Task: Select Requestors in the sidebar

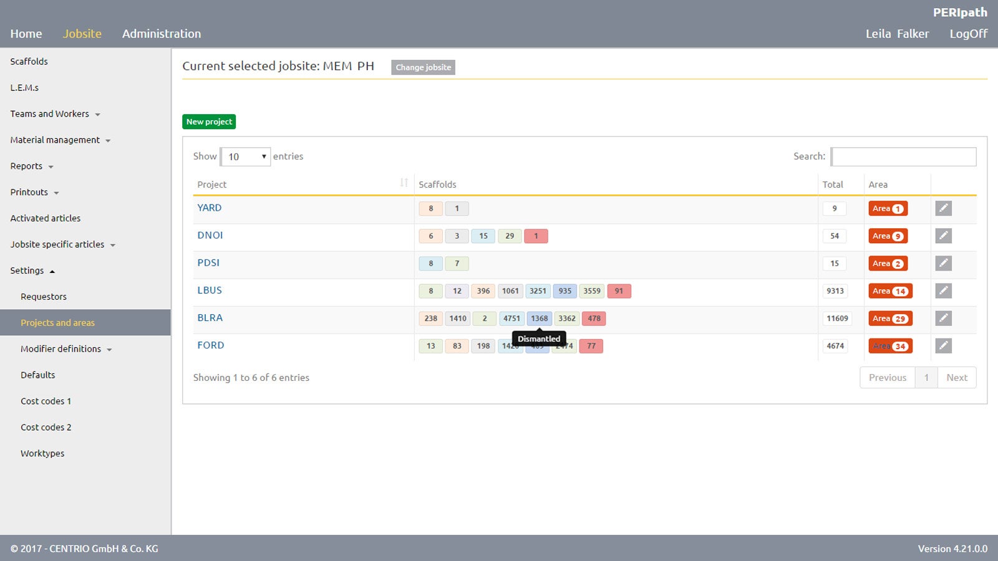Action: 44,297
